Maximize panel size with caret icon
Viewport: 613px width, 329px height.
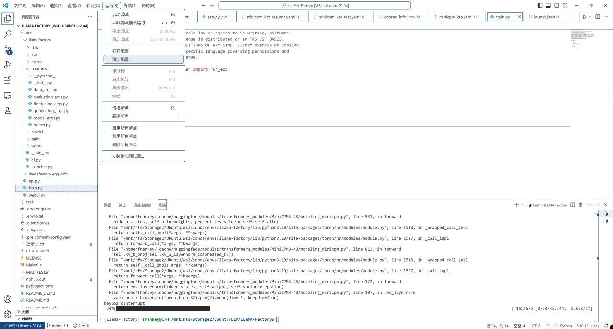pyautogui.click(x=598, y=205)
